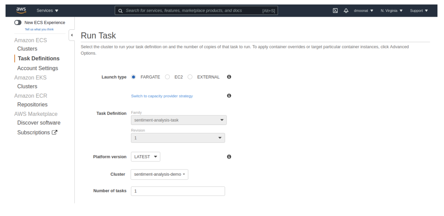This screenshot has height=216, width=444.
Task: Click the Number of tasks input field
Action: point(178,191)
